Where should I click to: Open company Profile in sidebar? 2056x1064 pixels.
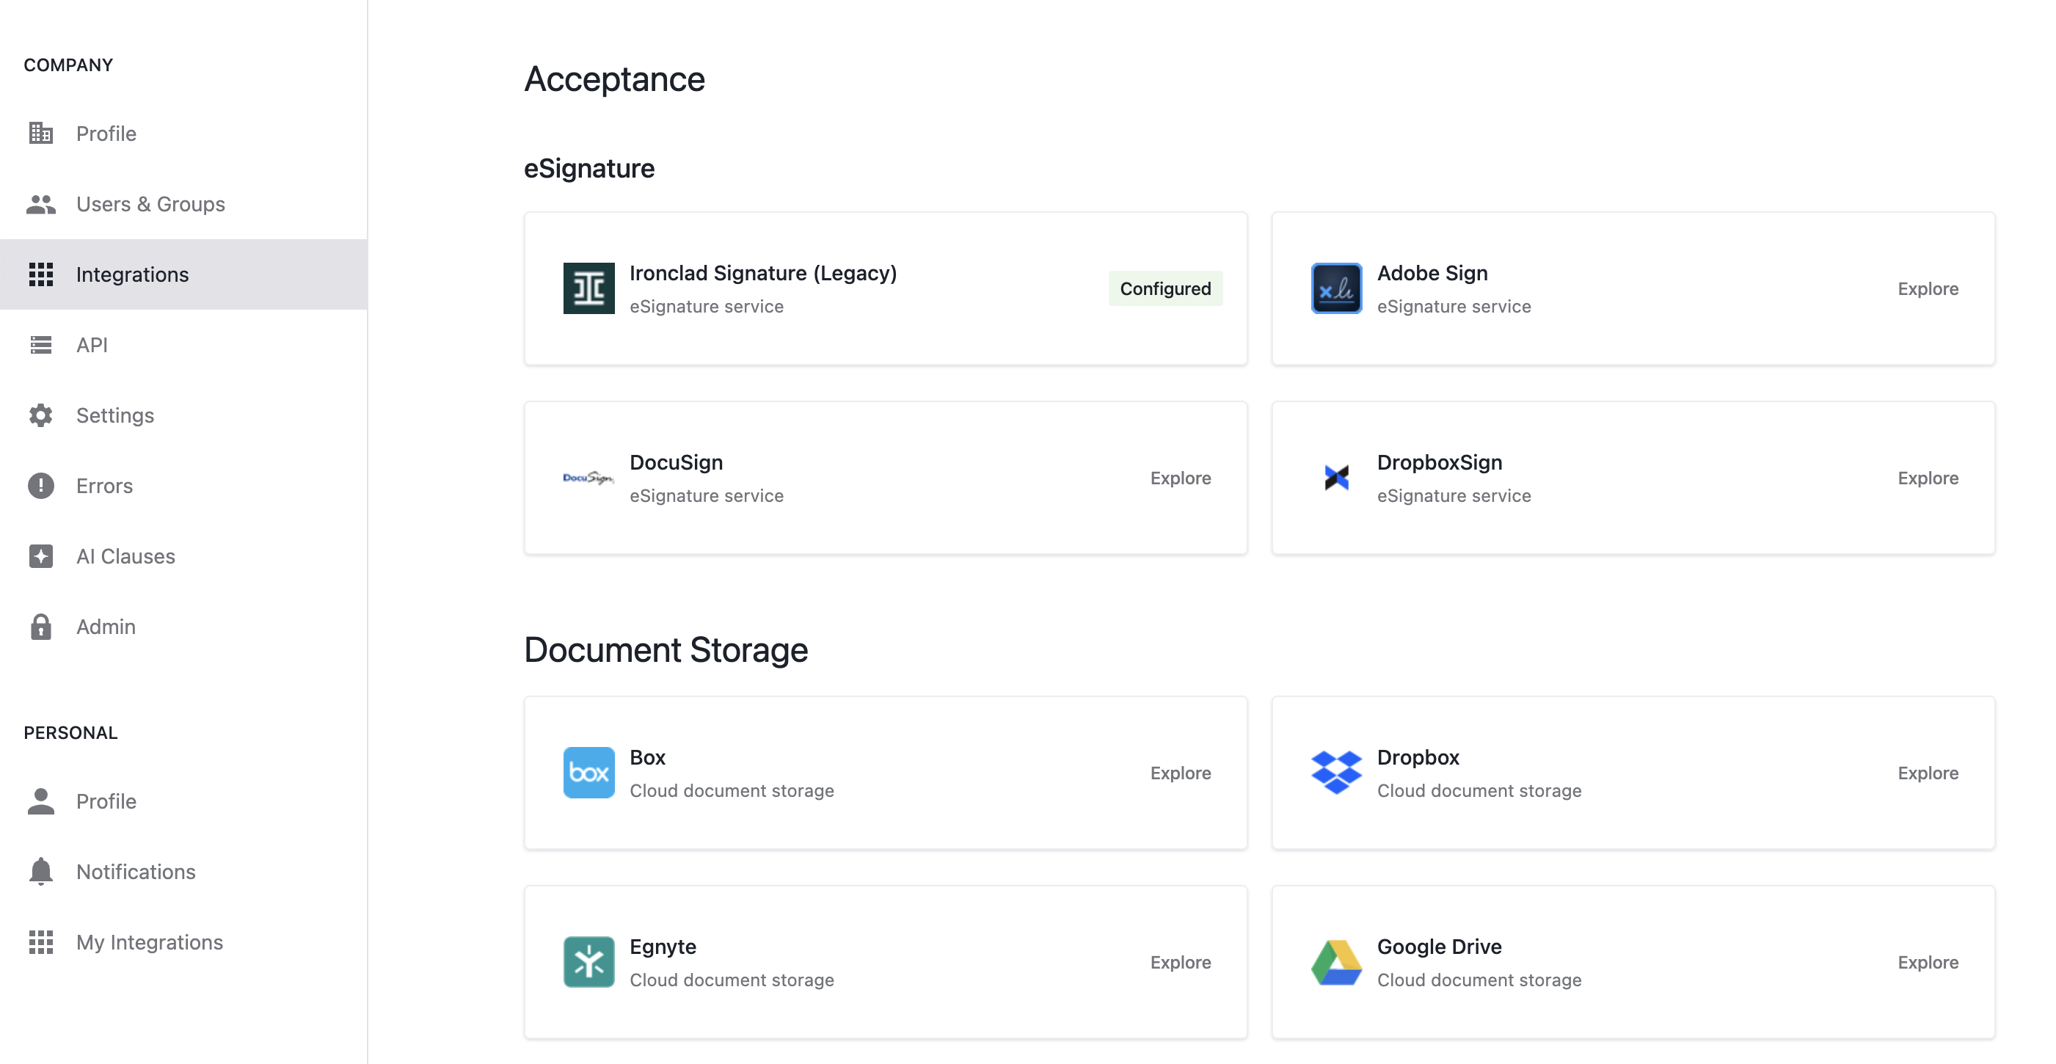coord(183,134)
